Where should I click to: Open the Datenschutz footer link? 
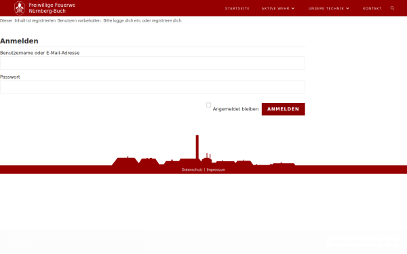(192, 170)
